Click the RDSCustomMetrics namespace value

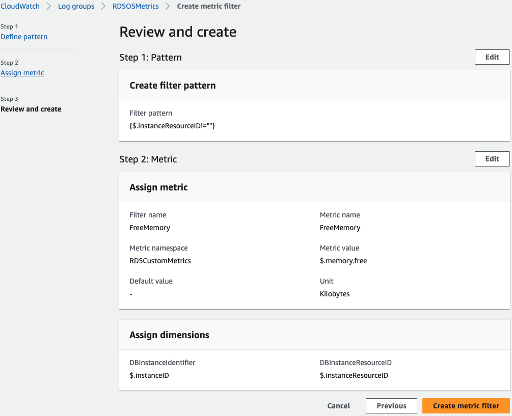(160, 261)
